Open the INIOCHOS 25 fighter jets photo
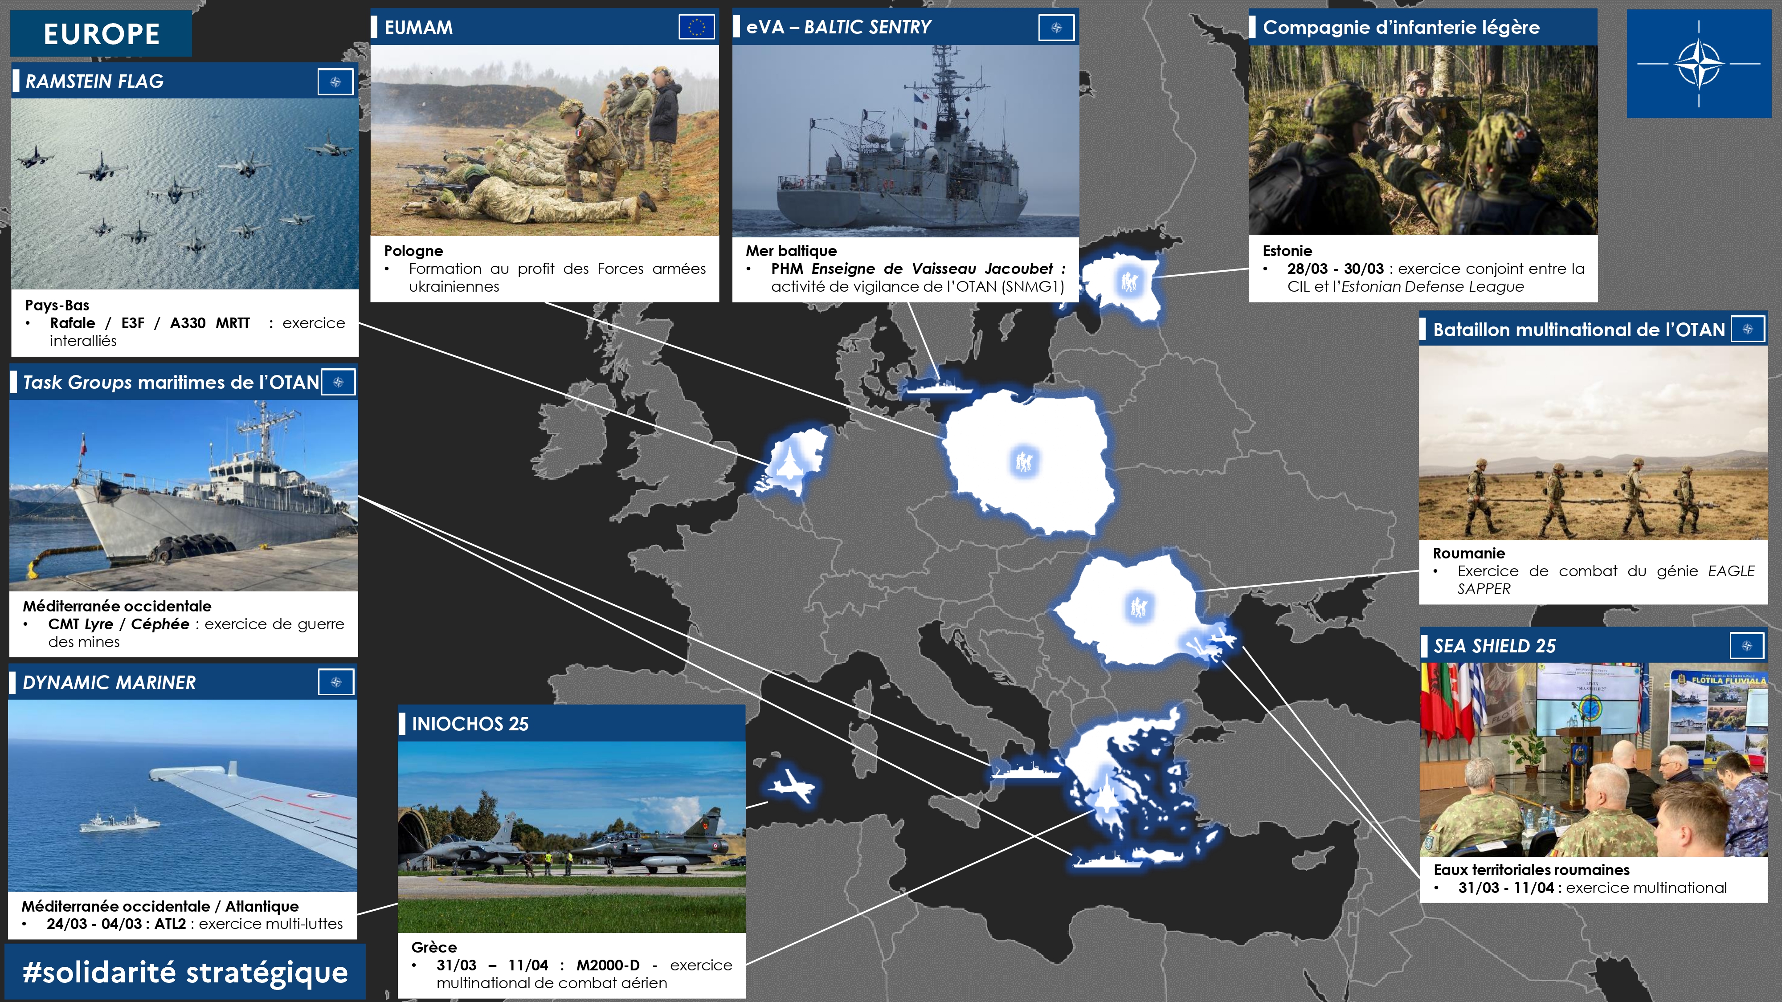Viewport: 1782px width, 1002px height. (x=572, y=837)
